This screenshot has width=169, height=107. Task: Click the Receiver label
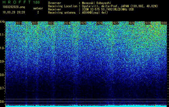point(55,9)
